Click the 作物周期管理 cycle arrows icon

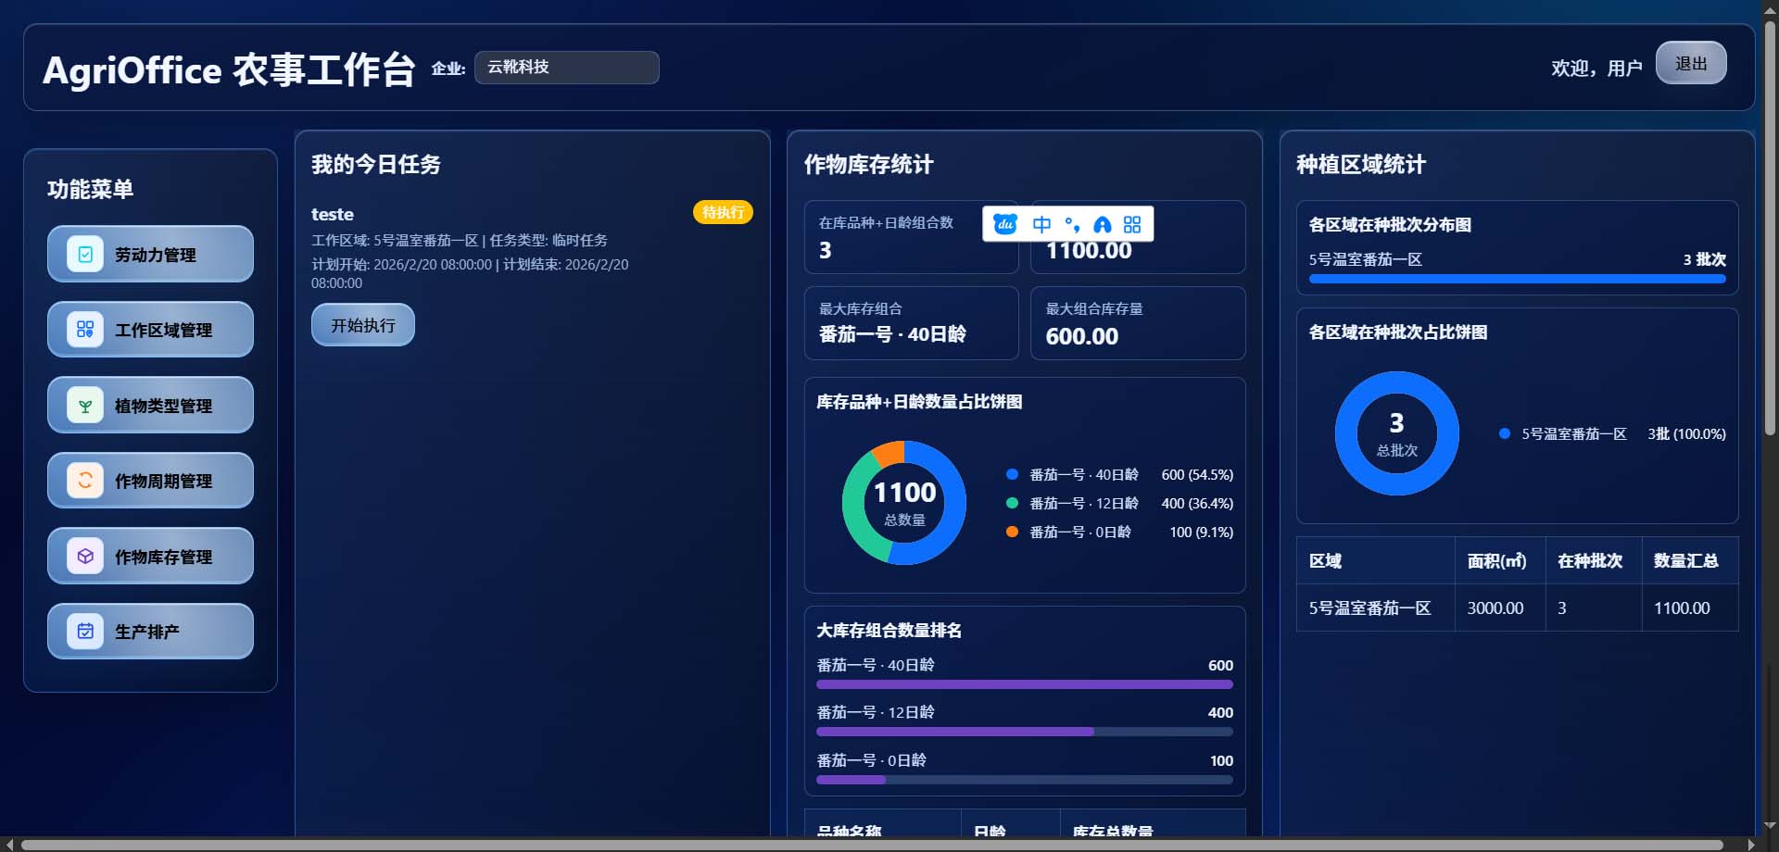point(84,481)
